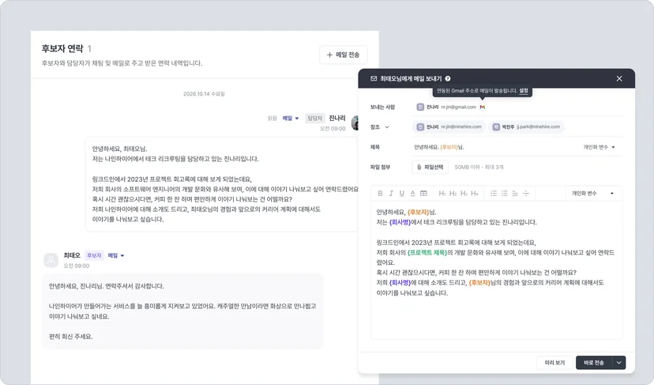The width and height of the screenshot is (654, 385).
Task: Click the {후보자} variable in the subject line
Action: point(449,147)
